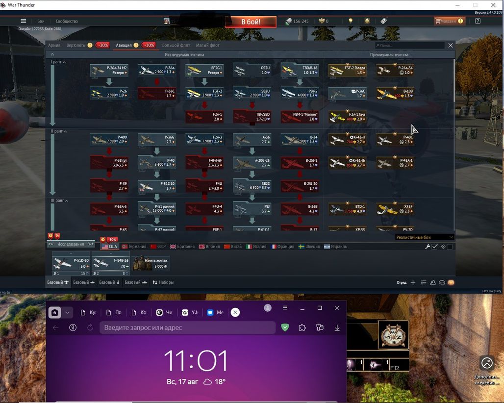Open the Yandex browser hamburger menu
The image size is (504, 403).
point(285,308)
